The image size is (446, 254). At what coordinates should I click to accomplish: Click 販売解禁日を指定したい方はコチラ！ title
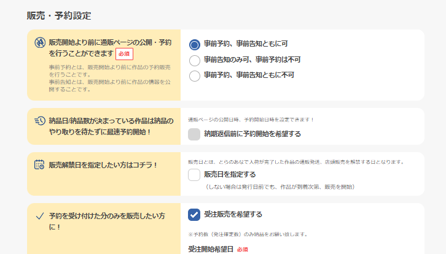104,164
